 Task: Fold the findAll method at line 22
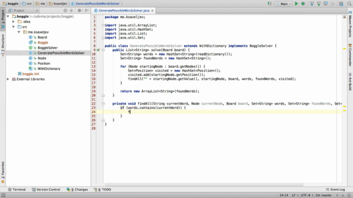click(103, 104)
